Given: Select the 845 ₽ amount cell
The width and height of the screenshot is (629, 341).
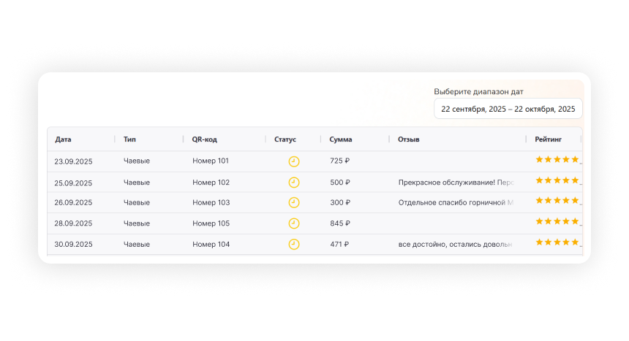Looking at the screenshot, I should (340, 223).
